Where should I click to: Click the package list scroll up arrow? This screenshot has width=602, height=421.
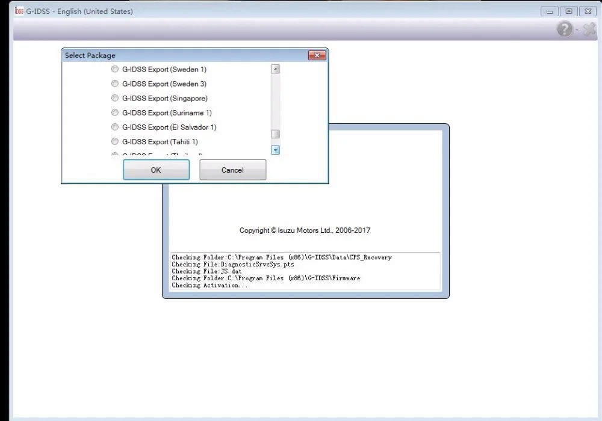(275, 69)
